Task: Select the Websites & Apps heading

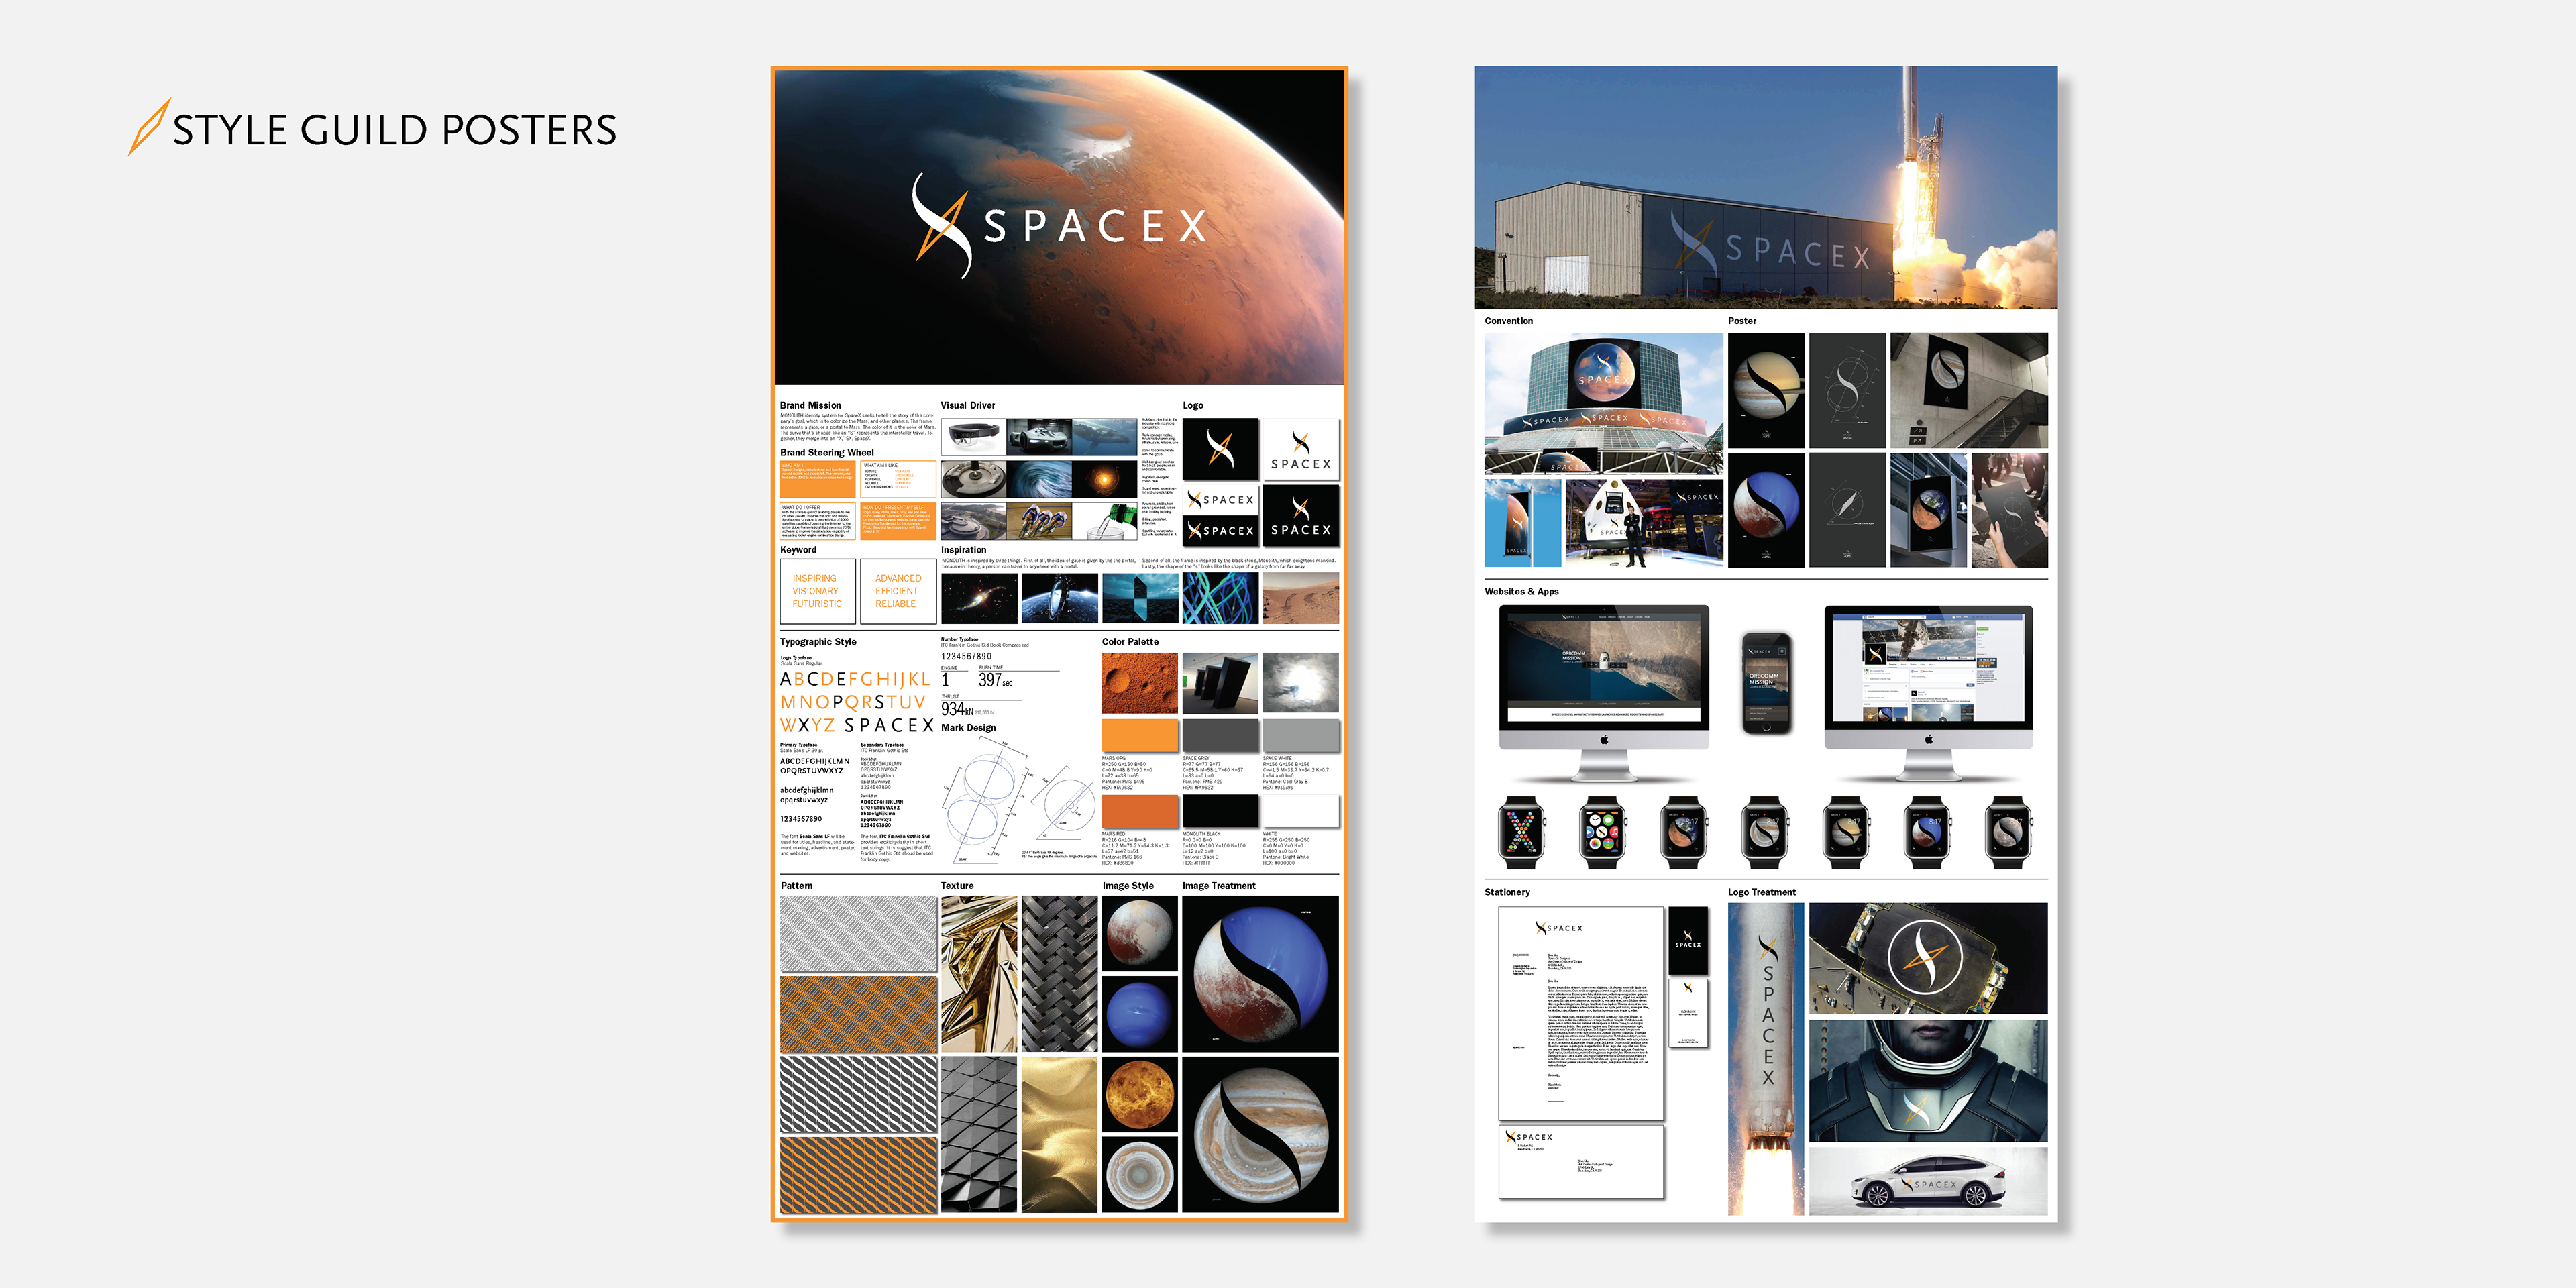Action: point(1521,592)
